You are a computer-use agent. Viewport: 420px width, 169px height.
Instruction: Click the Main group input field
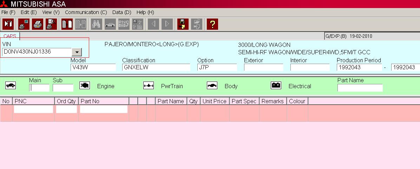tap(39, 88)
